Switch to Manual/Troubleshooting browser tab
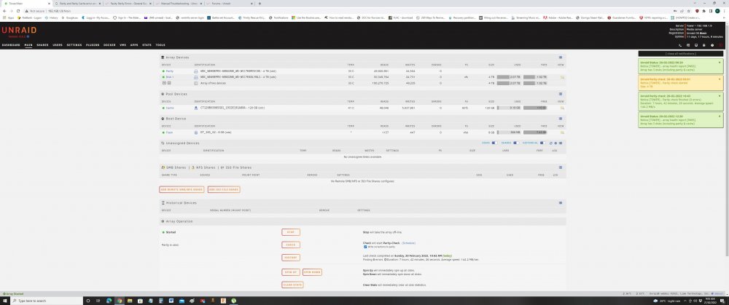 [178, 3]
